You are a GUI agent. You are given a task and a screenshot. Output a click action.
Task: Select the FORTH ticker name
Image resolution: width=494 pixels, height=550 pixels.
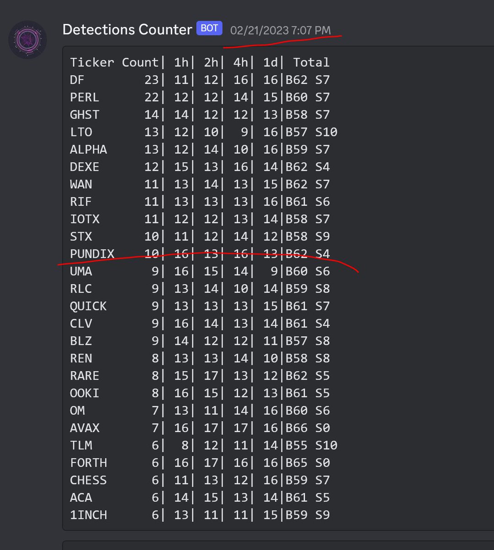pyautogui.click(x=88, y=463)
